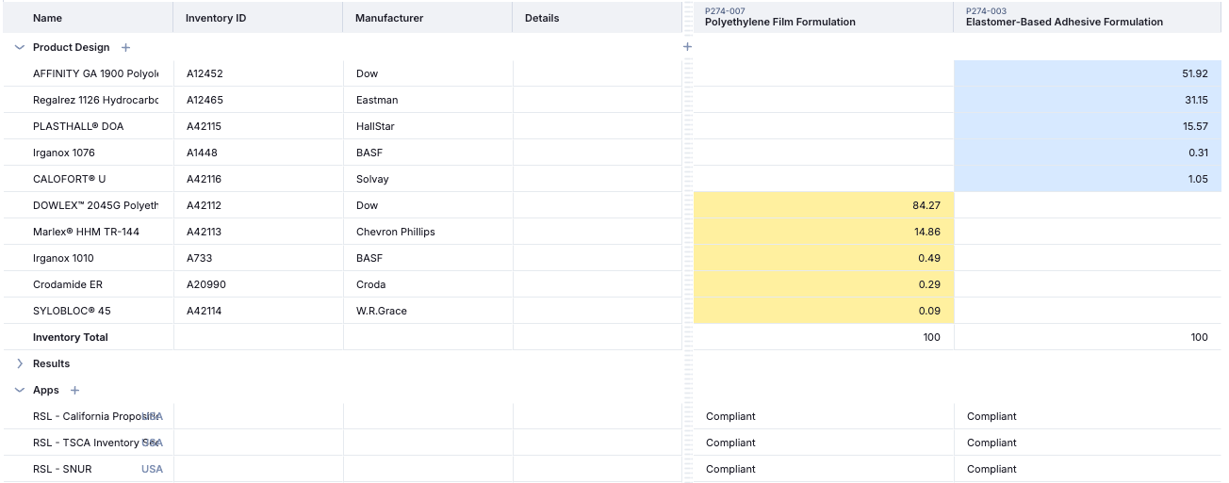This screenshot has height=483, width=1229.
Task: Select the Manufacturer column header
Action: (389, 18)
